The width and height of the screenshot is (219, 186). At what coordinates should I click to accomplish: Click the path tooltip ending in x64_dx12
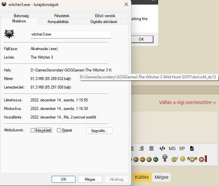148,77
